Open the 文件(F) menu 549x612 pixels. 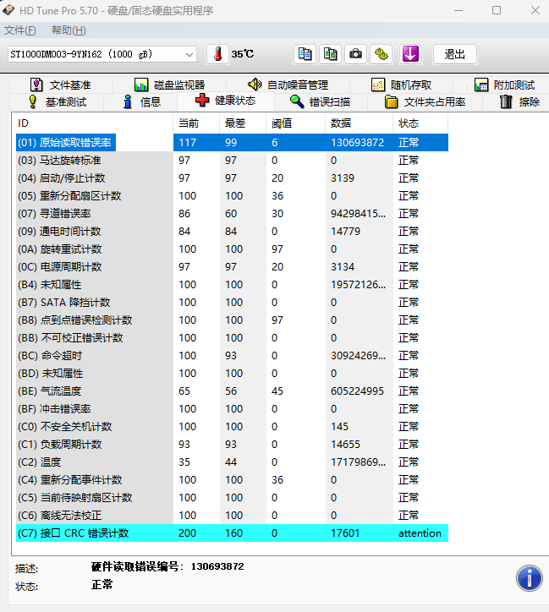[x=20, y=30]
